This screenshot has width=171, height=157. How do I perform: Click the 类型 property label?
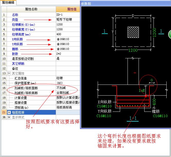coord(15,20)
